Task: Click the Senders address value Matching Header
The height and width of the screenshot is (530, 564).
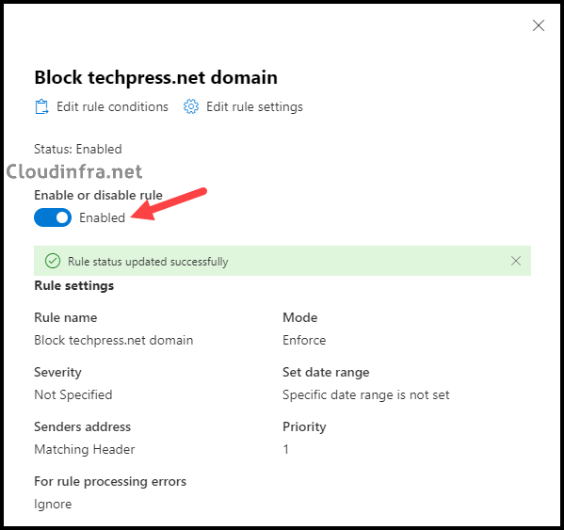Action: [x=85, y=449]
